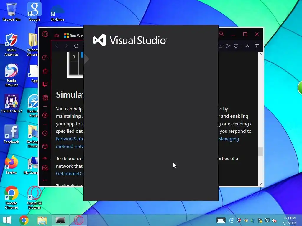Open Facebook desktop shortcut
The image size is (302, 226).
(12, 134)
